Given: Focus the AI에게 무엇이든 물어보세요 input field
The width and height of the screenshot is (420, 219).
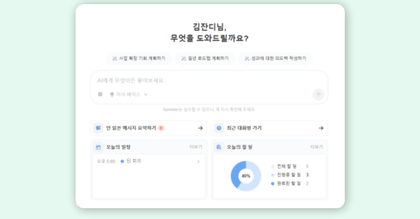Looking at the screenshot, I should (x=209, y=80).
